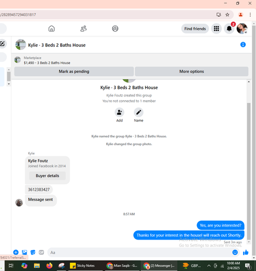The width and height of the screenshot is (256, 271).
Task: Open the $1,490 - 3 Beds 2 Baths House listing
Action: (x=47, y=63)
